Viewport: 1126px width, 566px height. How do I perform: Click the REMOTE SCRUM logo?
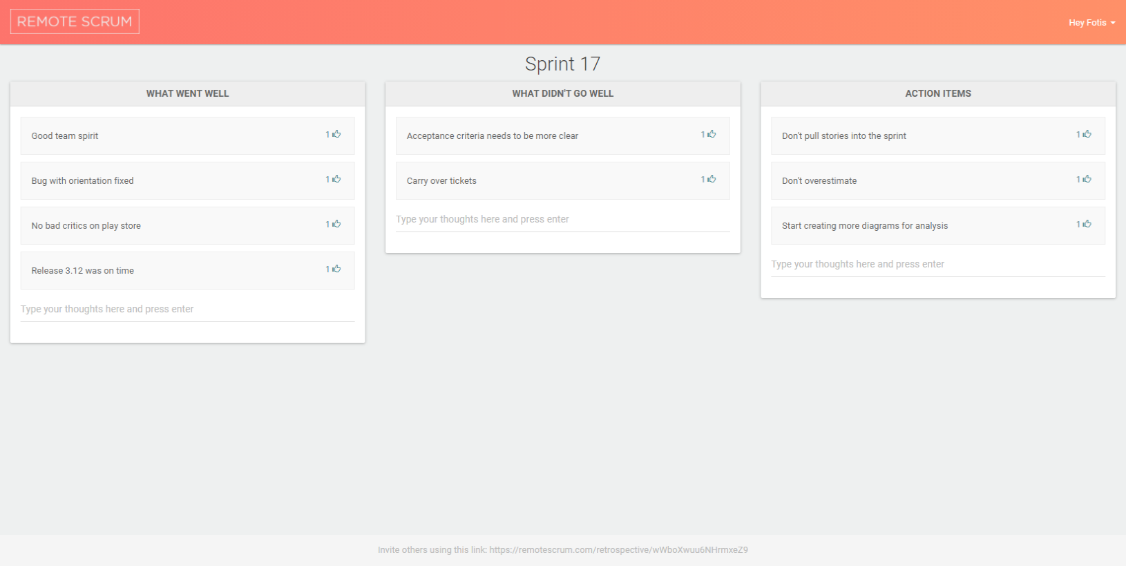point(75,21)
